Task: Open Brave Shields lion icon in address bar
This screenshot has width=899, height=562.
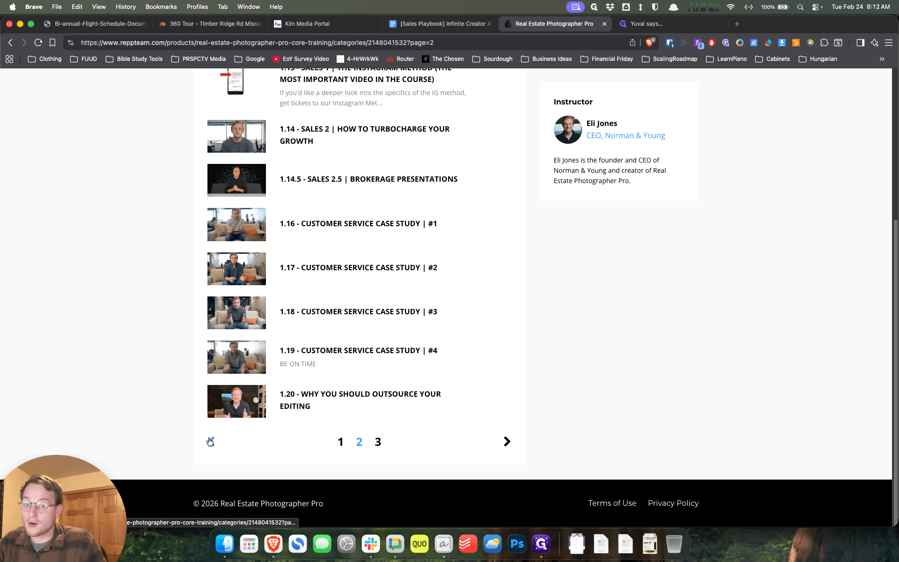Action: [x=650, y=43]
